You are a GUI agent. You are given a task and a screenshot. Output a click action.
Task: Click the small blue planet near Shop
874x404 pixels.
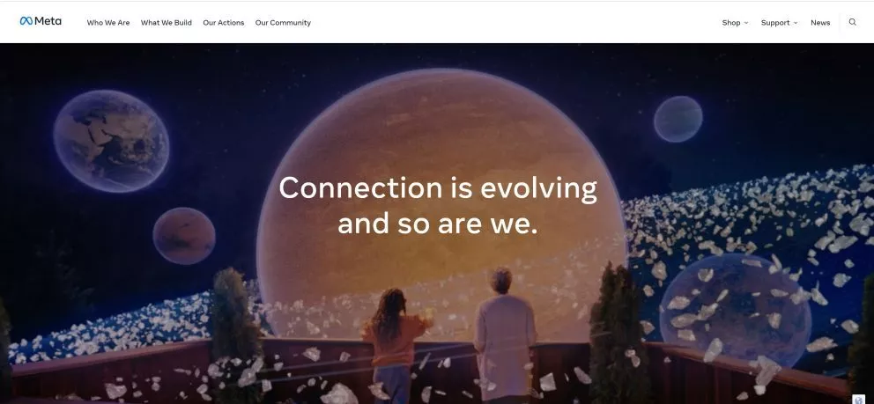pos(678,119)
